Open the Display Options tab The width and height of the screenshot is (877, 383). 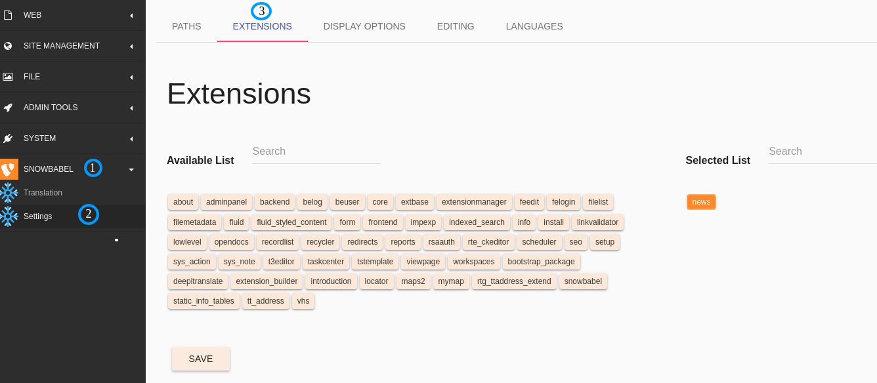[364, 26]
